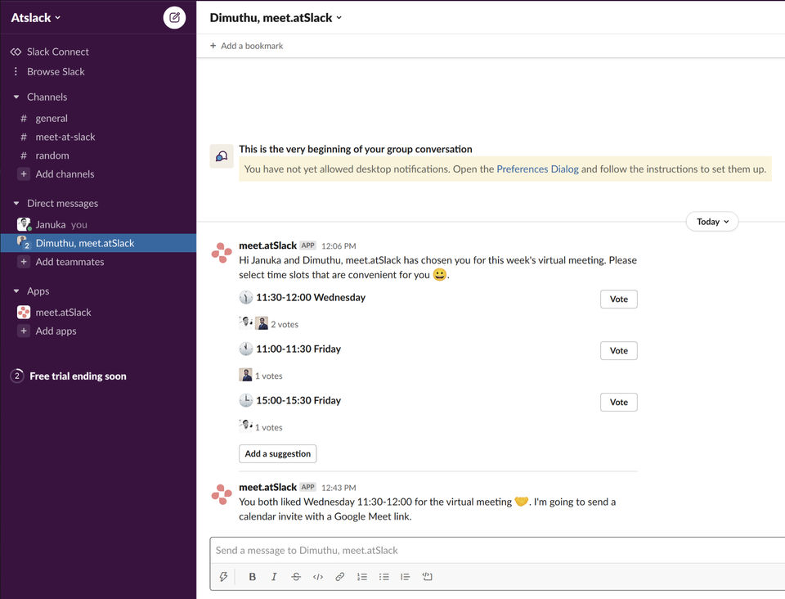Insert a link in the message

340,576
